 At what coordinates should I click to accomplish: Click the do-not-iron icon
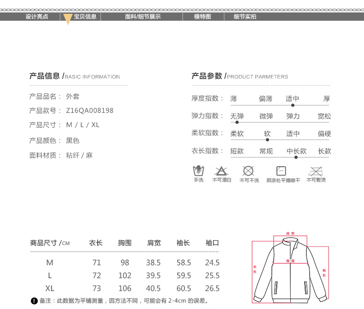point(316,171)
